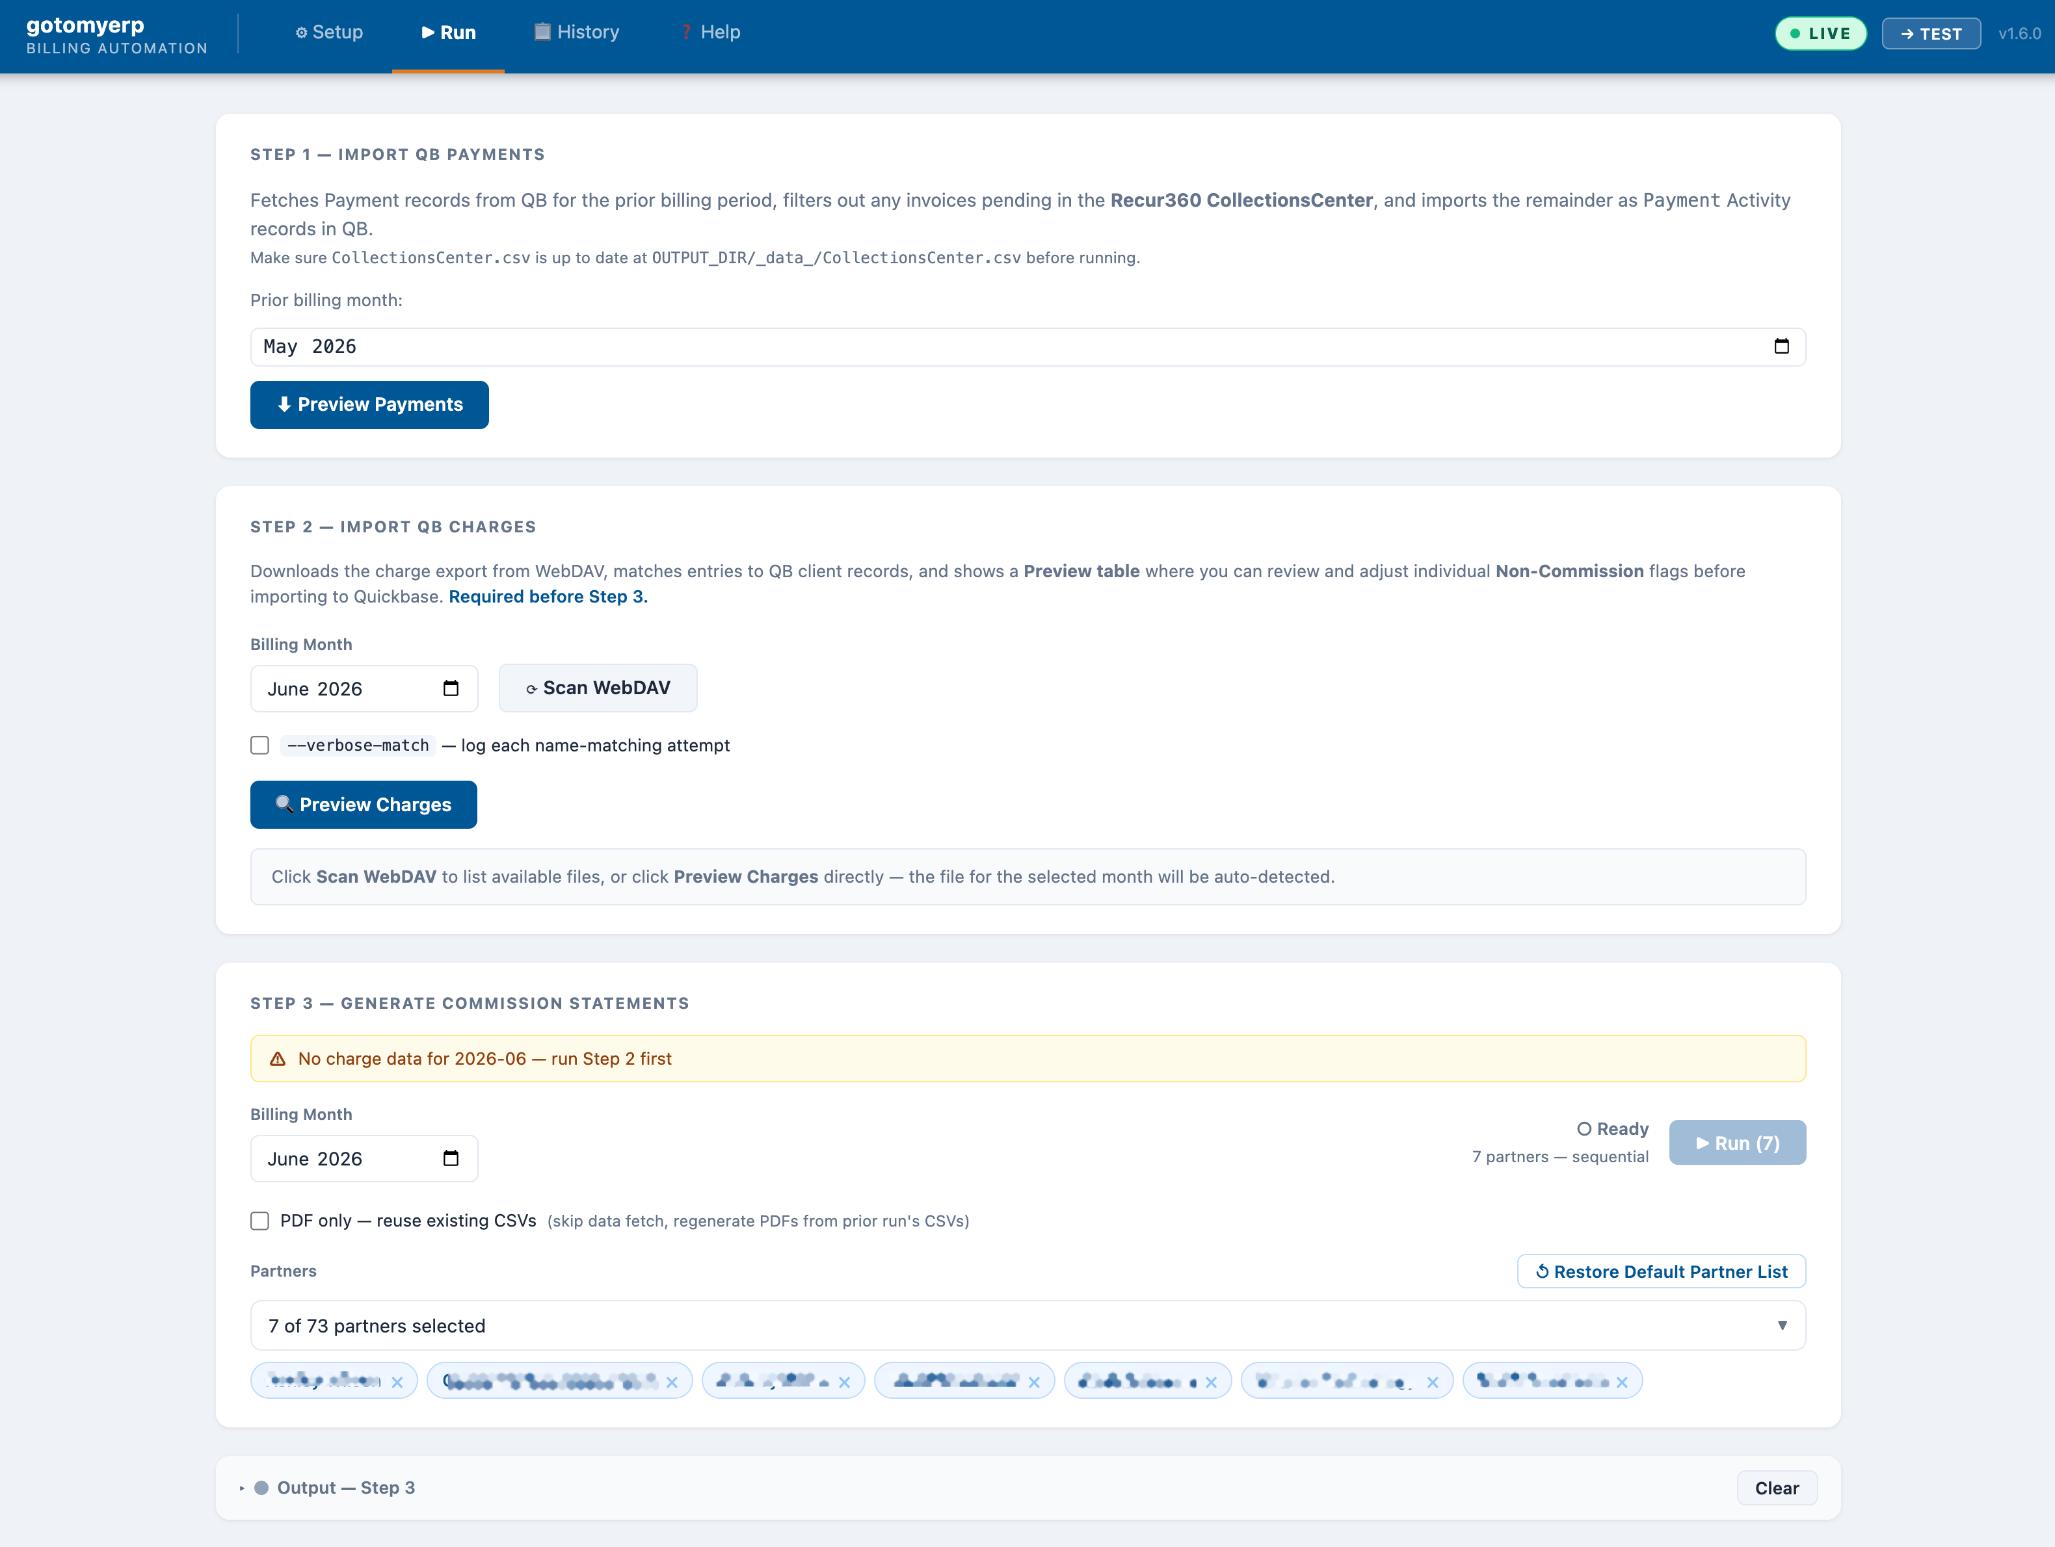Click Step 2 Billing Month June 2026 field
Screen dimensions: 2055x1547
[x=364, y=688]
